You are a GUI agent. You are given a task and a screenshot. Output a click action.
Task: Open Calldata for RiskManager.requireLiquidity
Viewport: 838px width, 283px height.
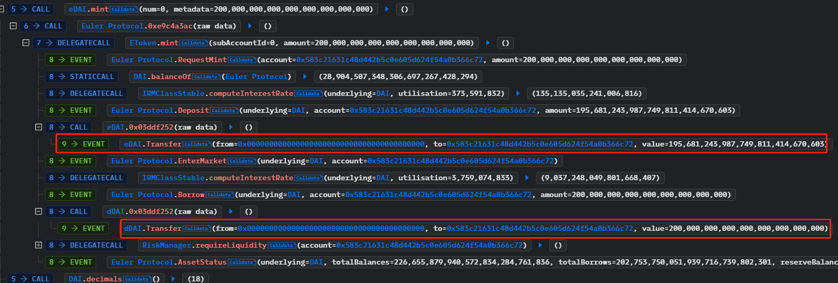(282, 246)
